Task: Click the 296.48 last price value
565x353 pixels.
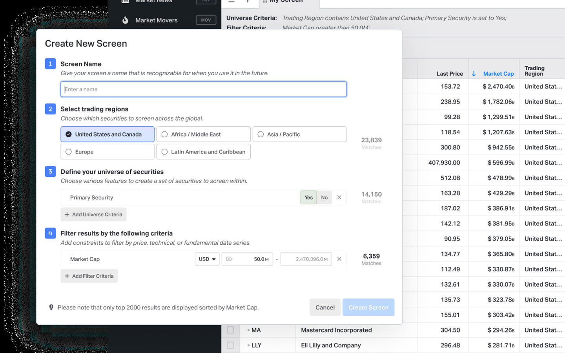Action: [x=450, y=345]
